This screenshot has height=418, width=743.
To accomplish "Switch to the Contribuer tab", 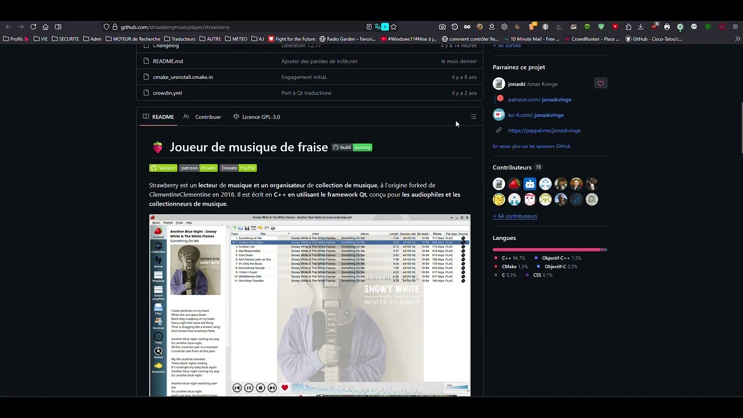I will [202, 117].
